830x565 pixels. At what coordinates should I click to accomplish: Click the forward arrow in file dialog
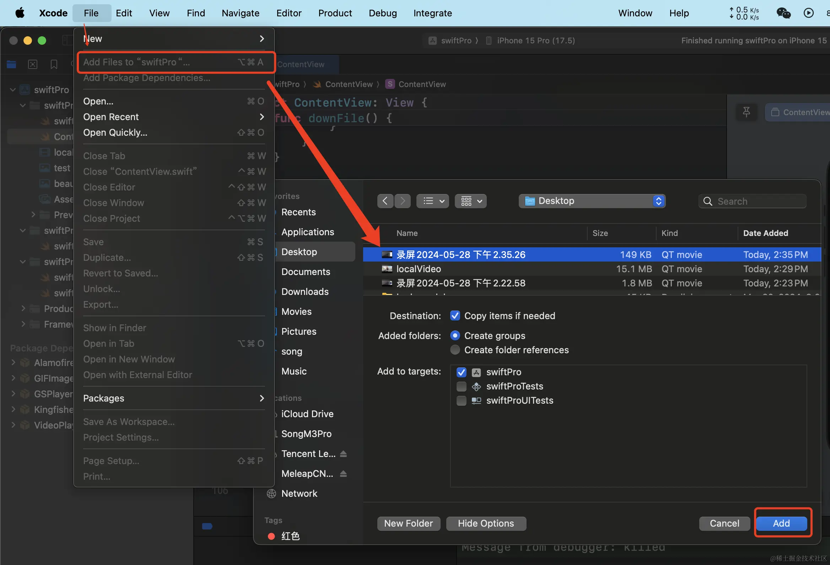pyautogui.click(x=403, y=201)
